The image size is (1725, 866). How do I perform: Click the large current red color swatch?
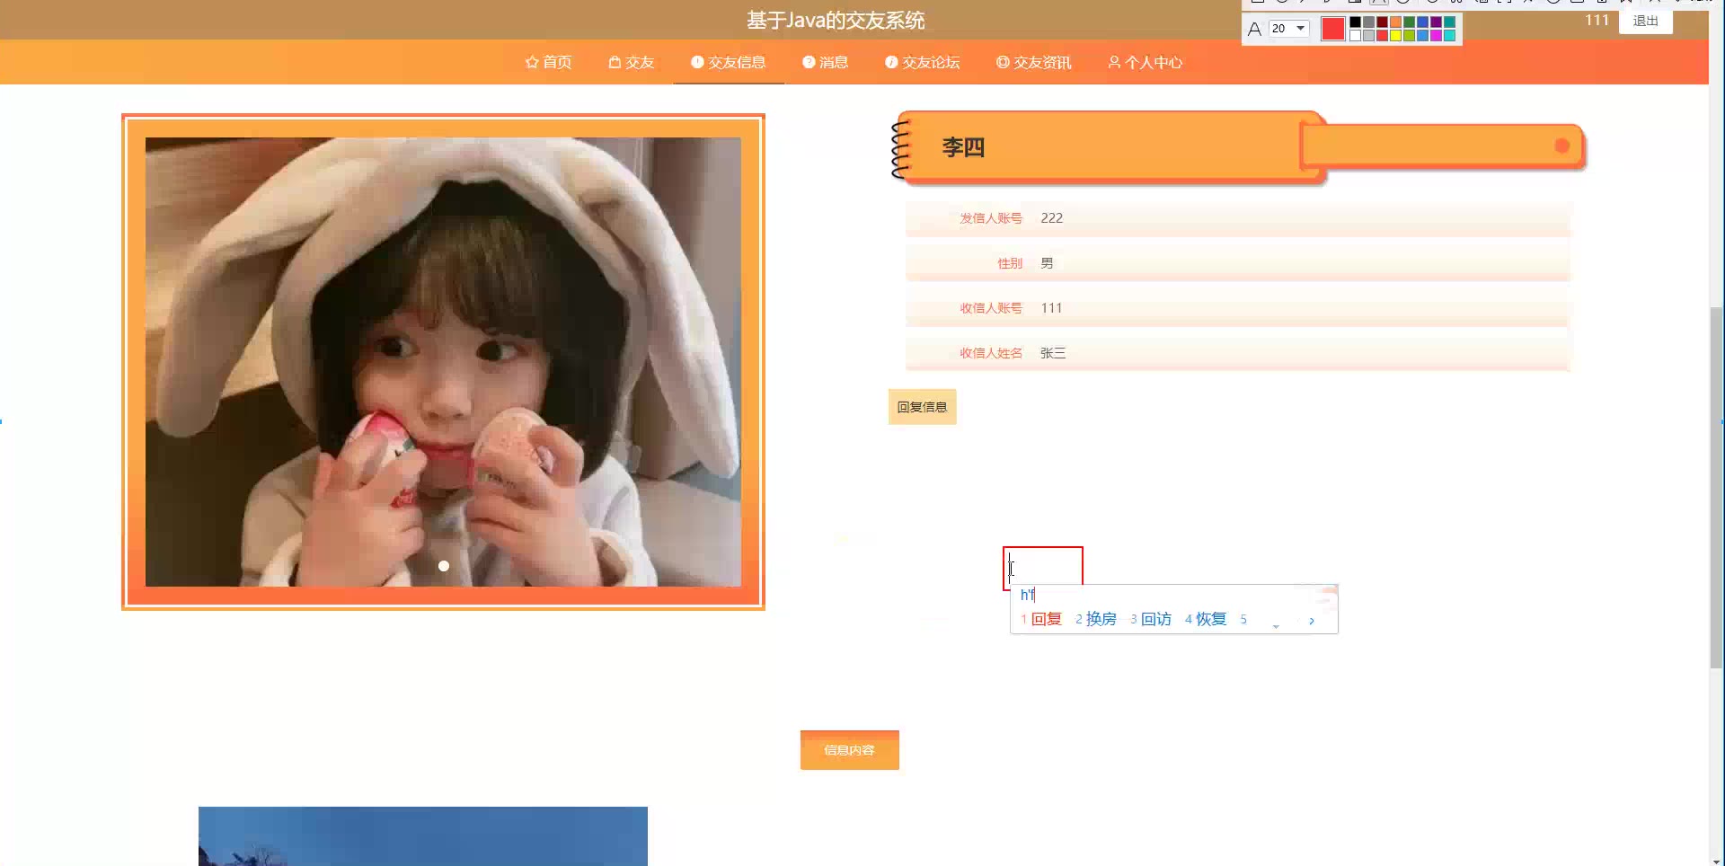point(1332,29)
